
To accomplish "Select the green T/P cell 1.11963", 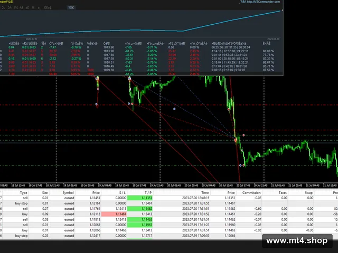I will pyautogui.click(x=139, y=225).
